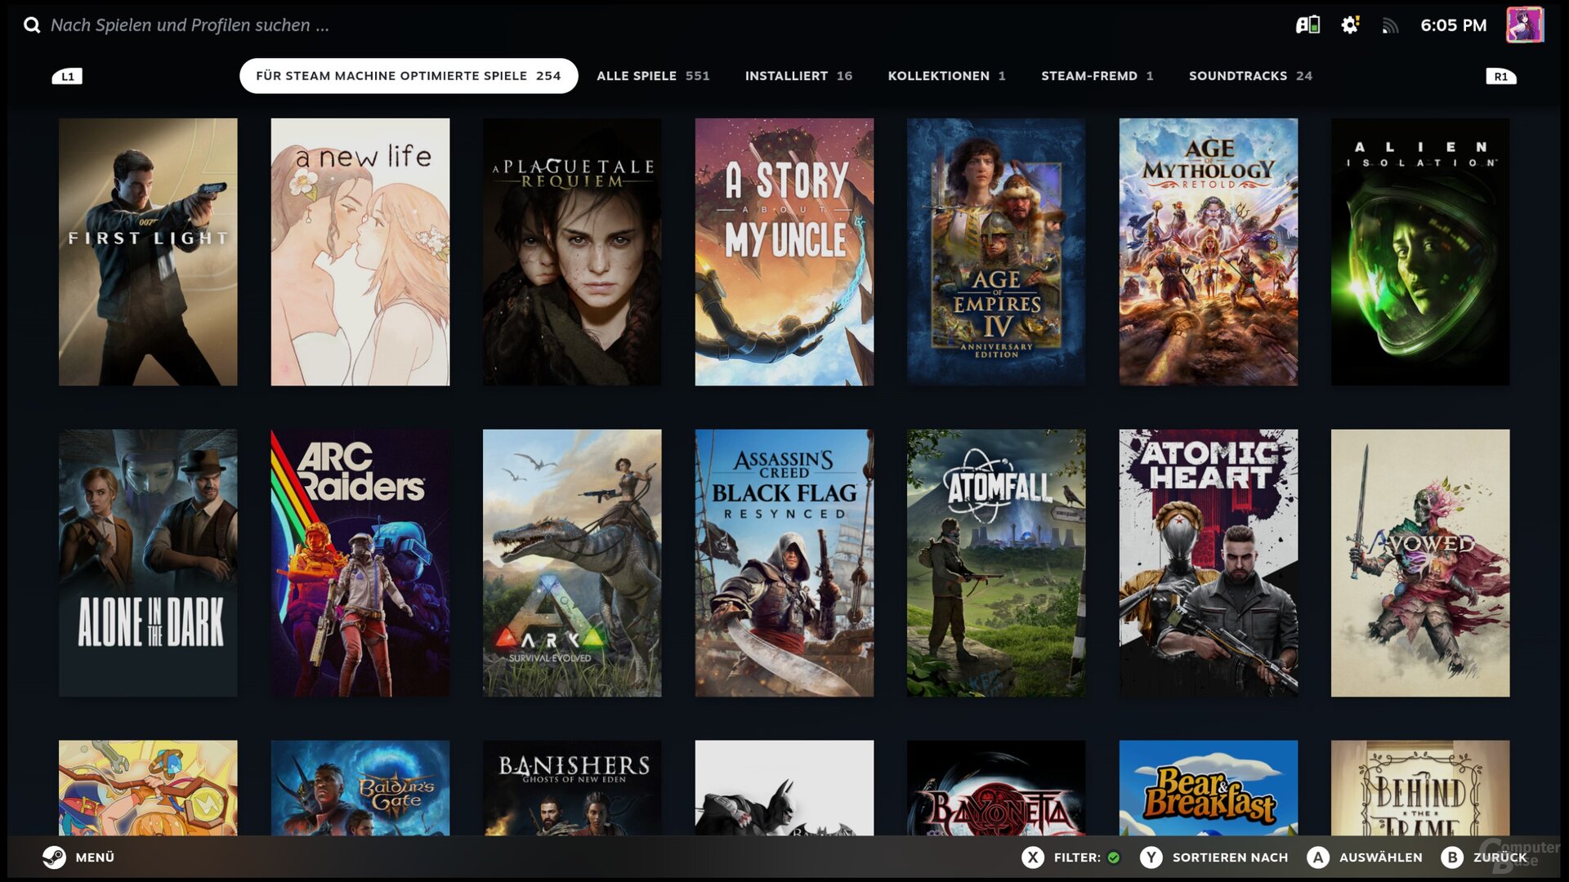The width and height of the screenshot is (1569, 882).
Task: Choose Assassin's Creed Black Flag Resynced
Action: [x=784, y=563]
